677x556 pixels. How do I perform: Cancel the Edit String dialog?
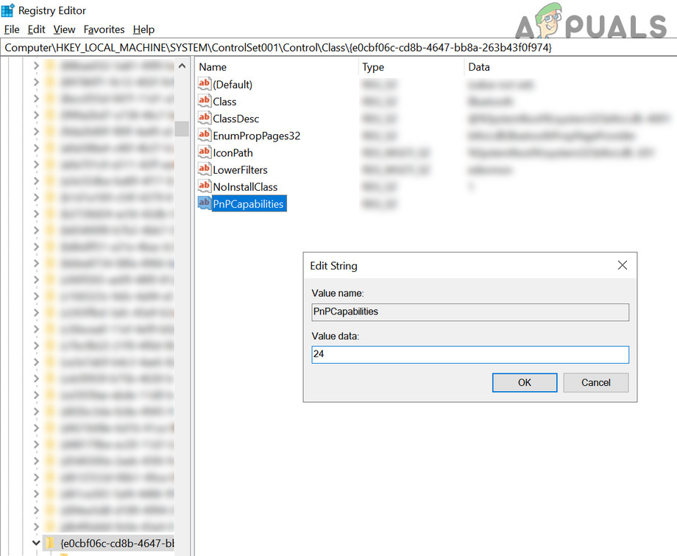click(596, 382)
